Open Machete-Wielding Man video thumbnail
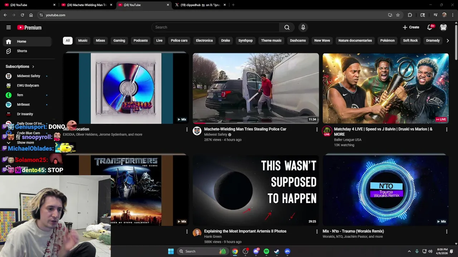The width and height of the screenshot is (458, 257). tap(255, 88)
